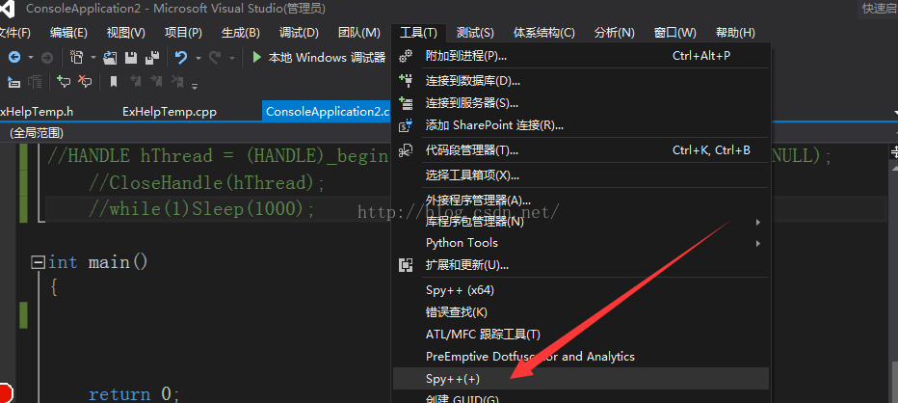Click the comment selection icon with green plus
The image size is (898, 403).
[64, 82]
